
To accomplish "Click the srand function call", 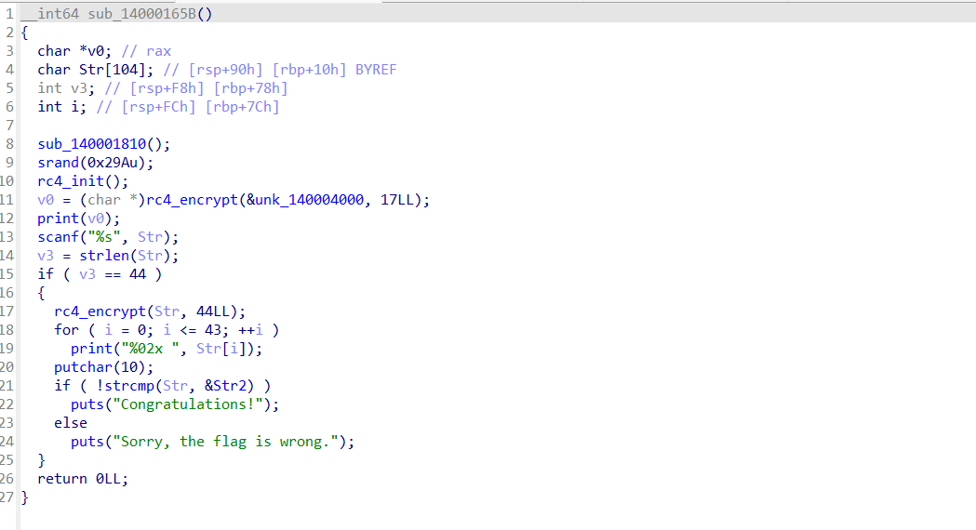I will click(58, 163).
